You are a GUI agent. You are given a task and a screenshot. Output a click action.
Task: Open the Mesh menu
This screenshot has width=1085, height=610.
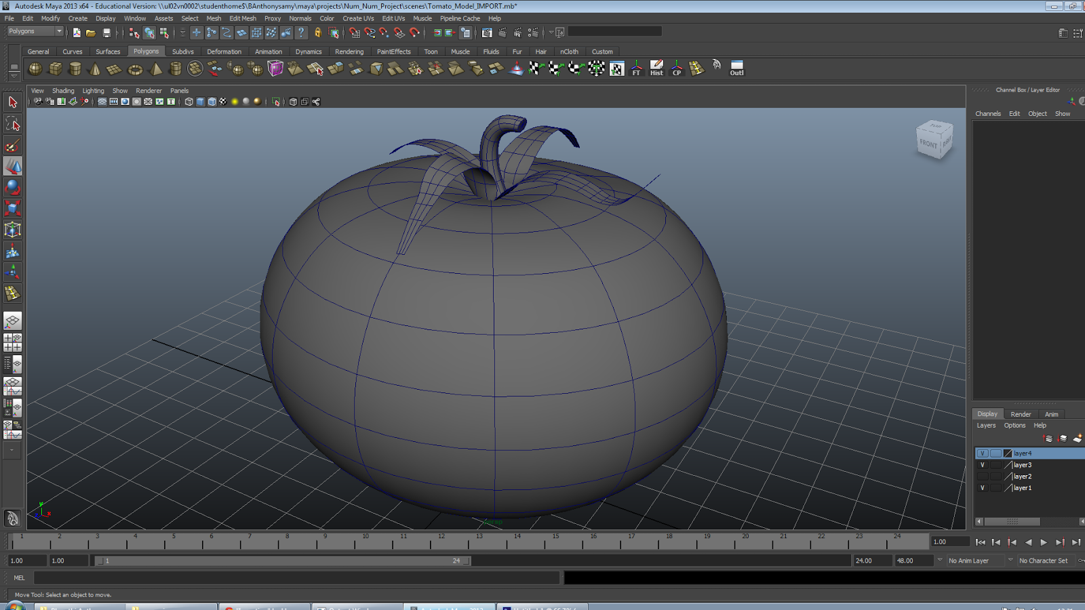coord(214,18)
